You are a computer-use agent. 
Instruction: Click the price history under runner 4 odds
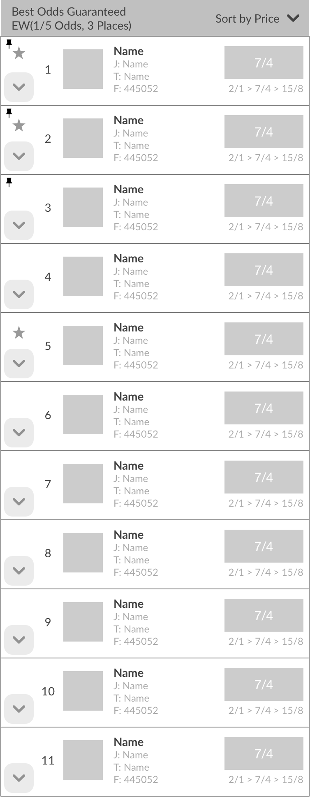tap(266, 296)
